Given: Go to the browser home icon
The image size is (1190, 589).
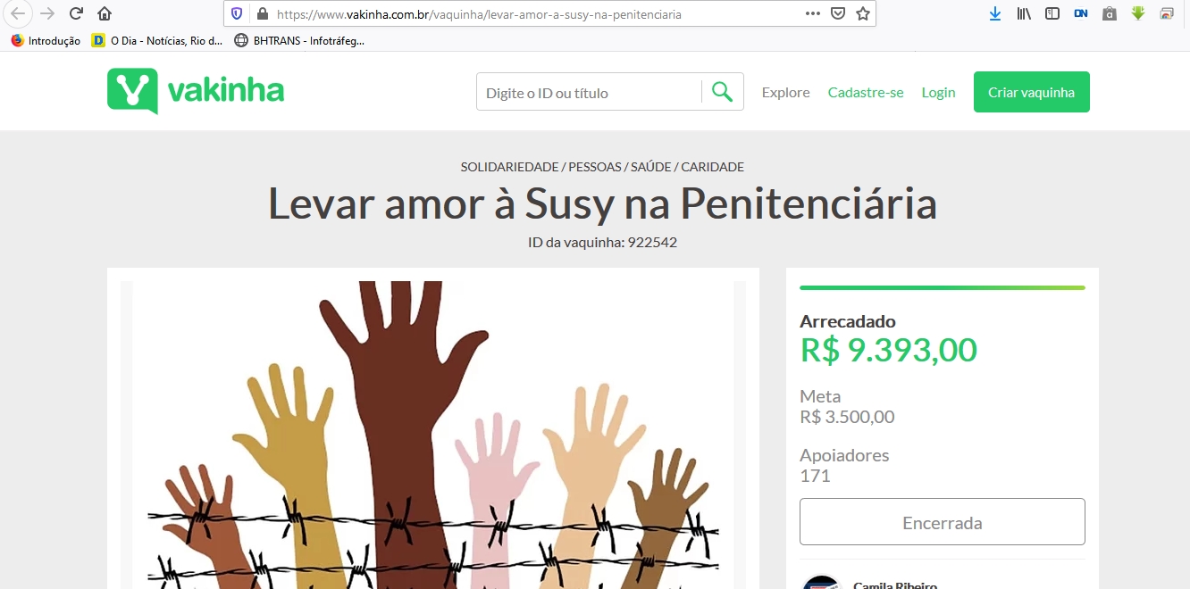Looking at the screenshot, I should [x=105, y=13].
